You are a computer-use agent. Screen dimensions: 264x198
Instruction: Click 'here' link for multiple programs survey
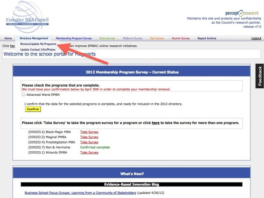point(156,123)
